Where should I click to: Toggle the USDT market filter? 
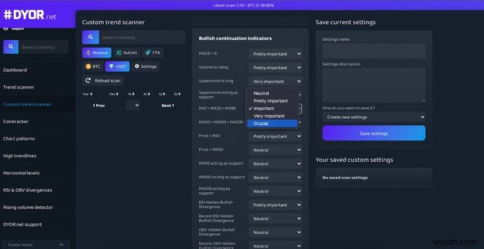(118, 66)
